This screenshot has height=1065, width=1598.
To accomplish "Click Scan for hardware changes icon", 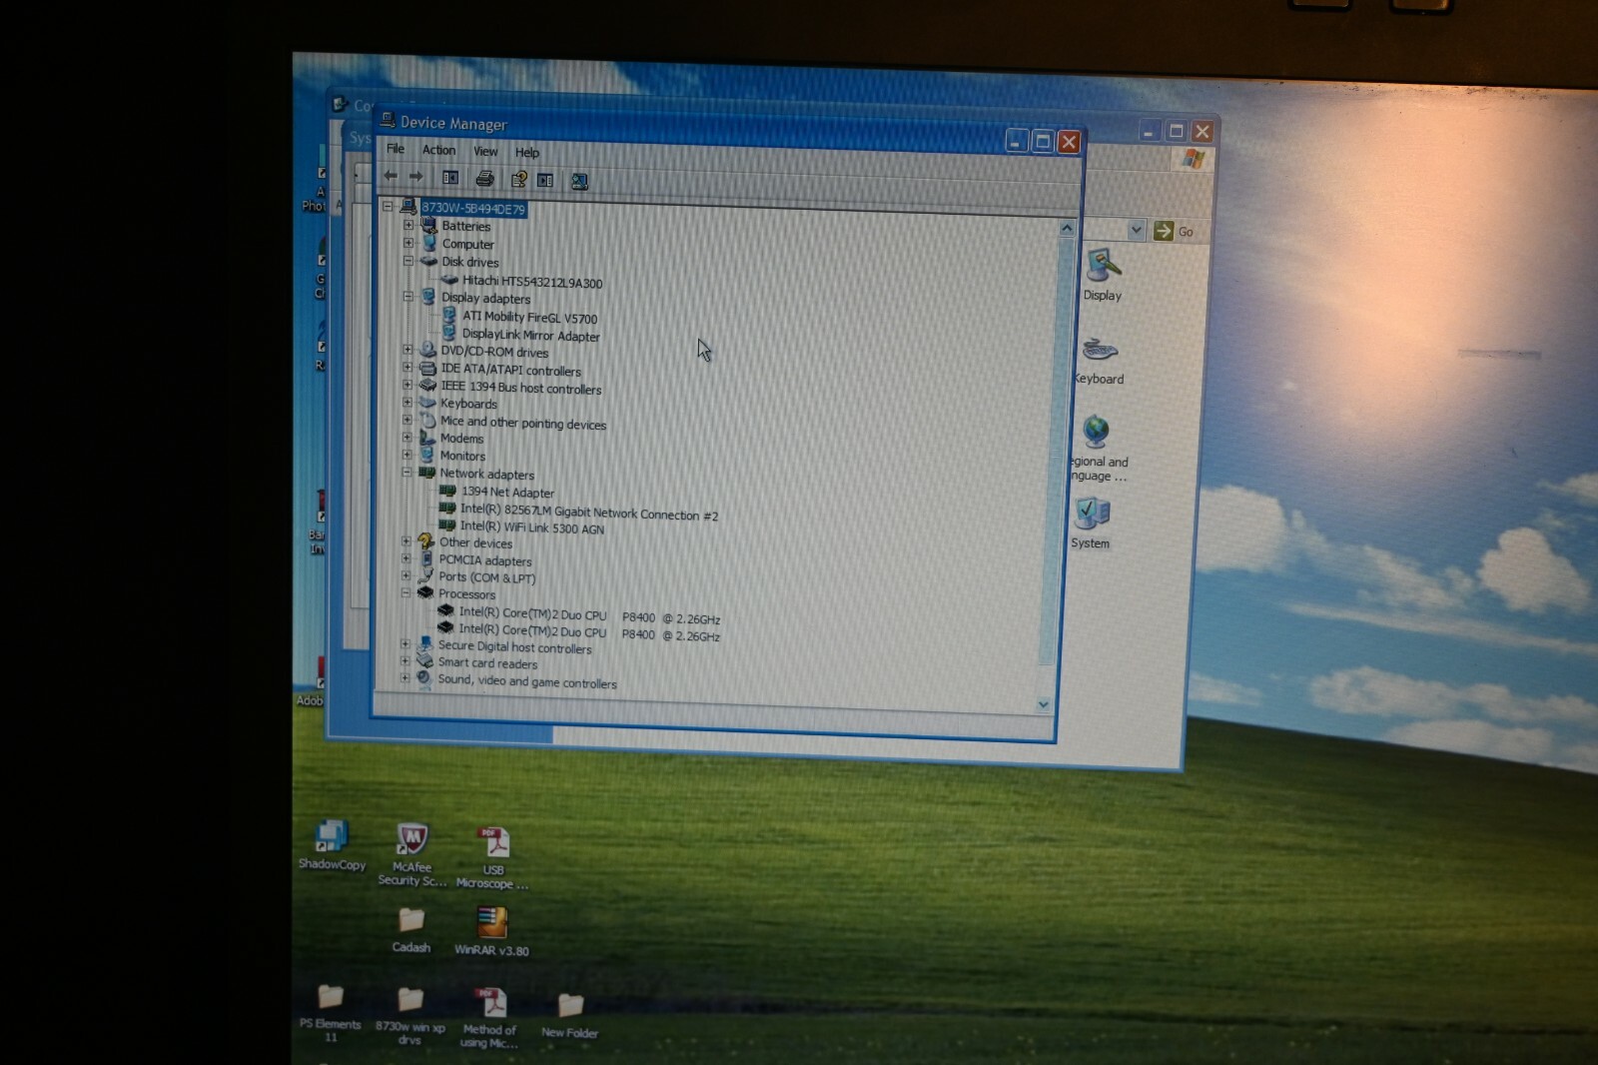I will (579, 182).
